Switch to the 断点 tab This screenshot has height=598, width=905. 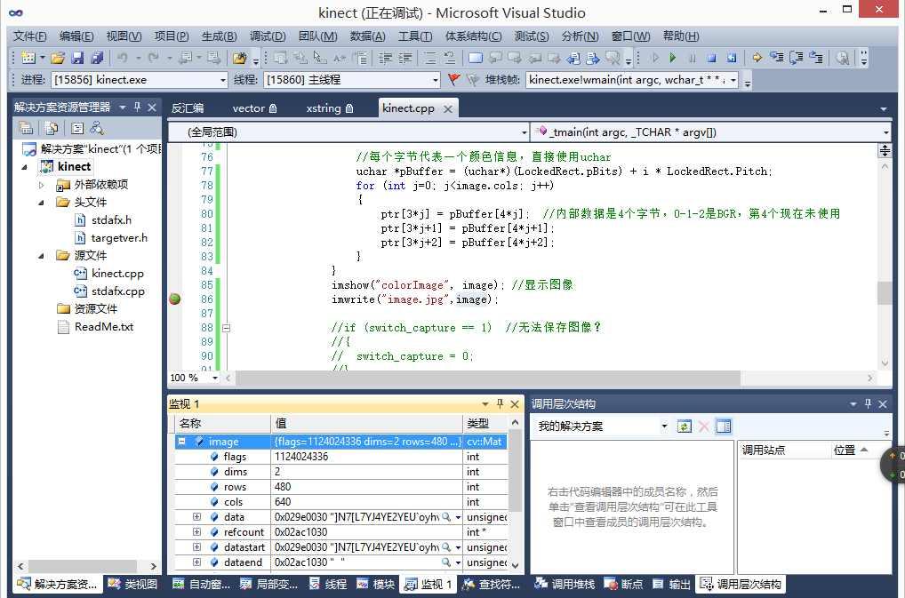(623, 584)
